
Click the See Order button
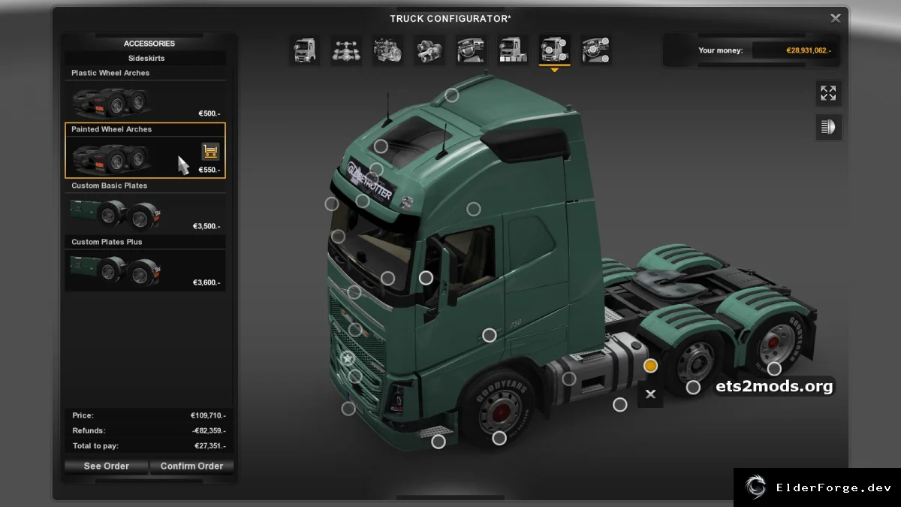pyautogui.click(x=106, y=466)
